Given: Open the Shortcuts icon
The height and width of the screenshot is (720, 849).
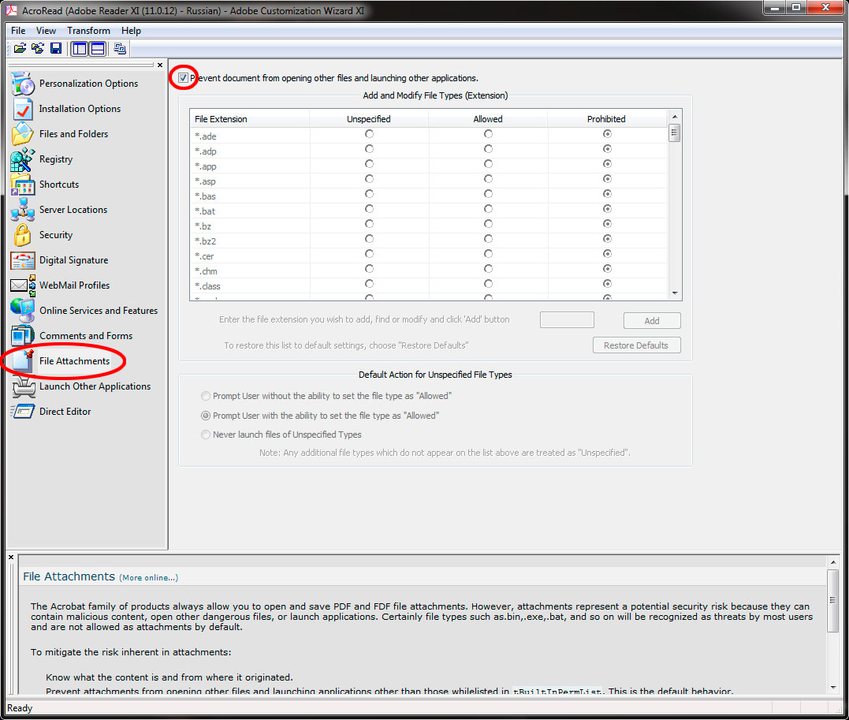Looking at the screenshot, I should tap(23, 185).
